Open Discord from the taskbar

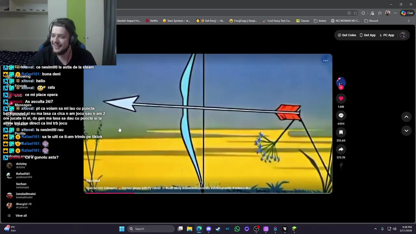click(209, 229)
